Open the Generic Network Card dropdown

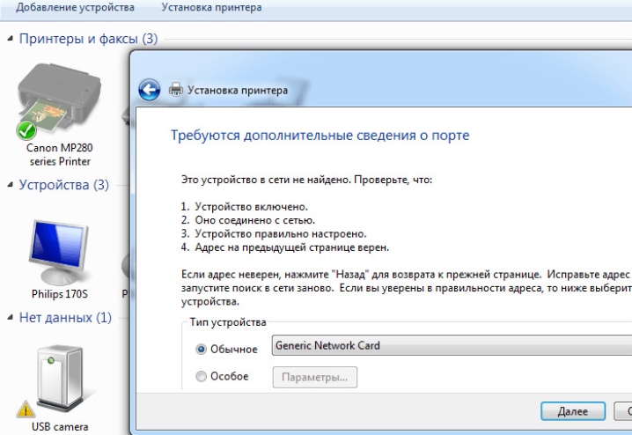click(452, 345)
